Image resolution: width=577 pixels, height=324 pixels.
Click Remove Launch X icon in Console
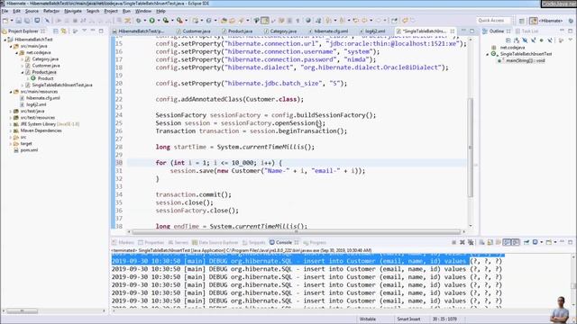click(x=463, y=242)
